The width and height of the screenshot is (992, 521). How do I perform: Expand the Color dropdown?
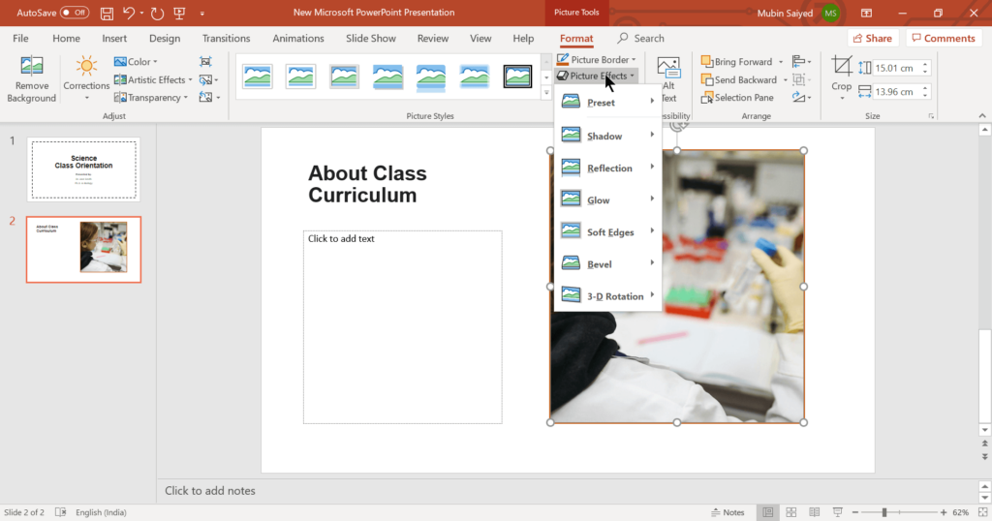click(x=138, y=62)
